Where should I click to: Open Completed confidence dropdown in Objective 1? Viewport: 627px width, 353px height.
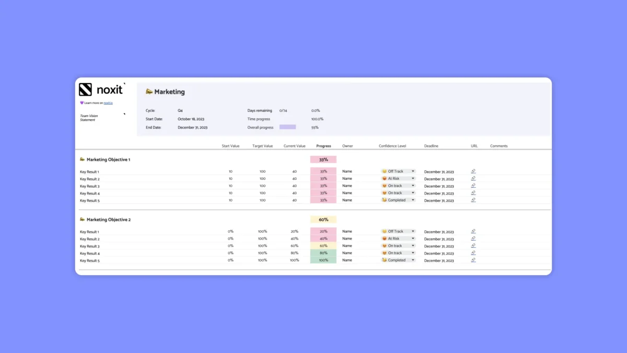coord(398,200)
